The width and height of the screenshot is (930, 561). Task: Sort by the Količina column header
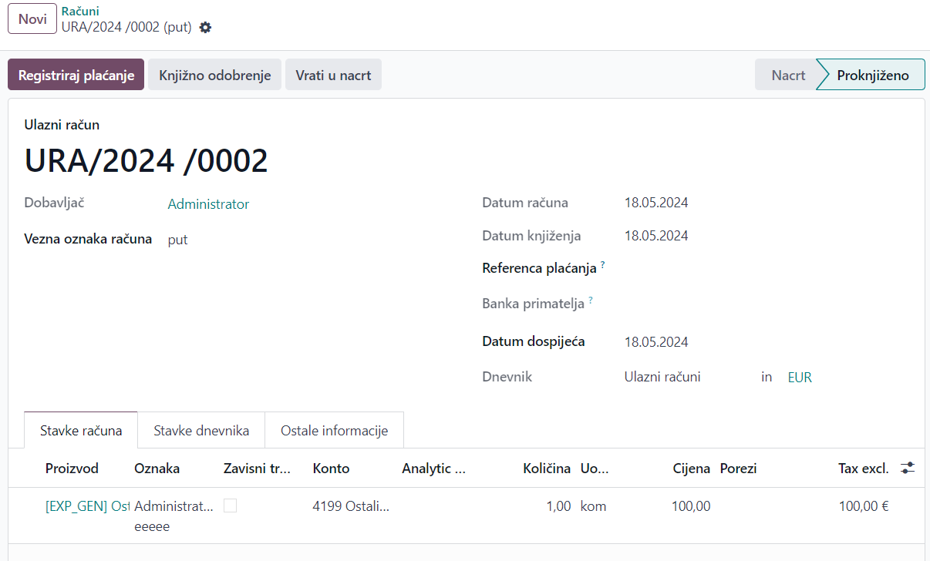(546, 469)
